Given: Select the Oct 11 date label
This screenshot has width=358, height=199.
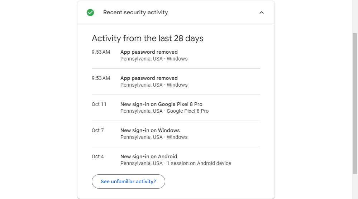Looking at the screenshot, I should point(99,105).
